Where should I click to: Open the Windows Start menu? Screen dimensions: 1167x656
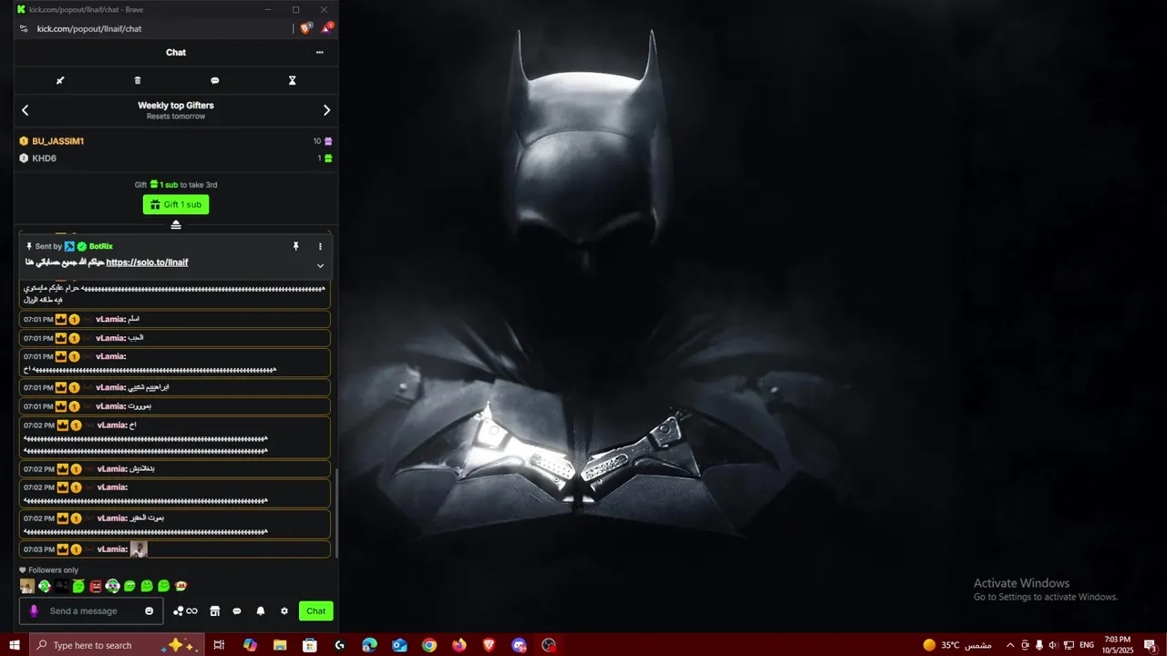point(15,645)
